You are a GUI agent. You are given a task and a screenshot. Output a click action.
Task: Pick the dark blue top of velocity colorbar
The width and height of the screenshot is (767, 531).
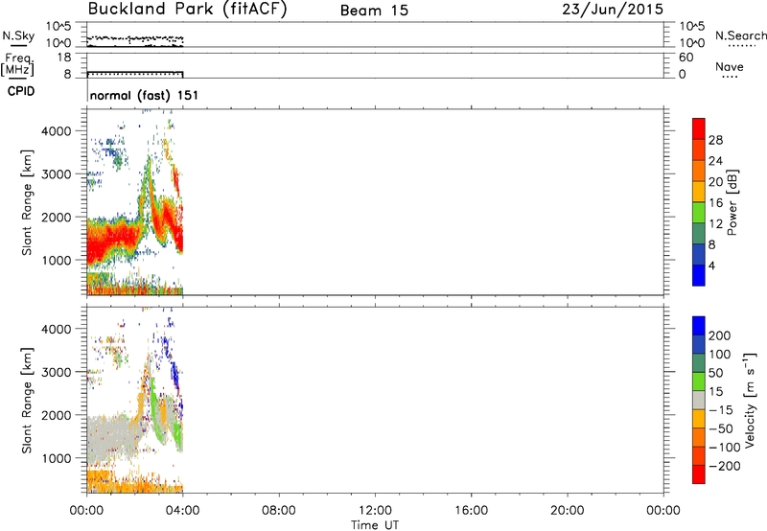[699, 326]
